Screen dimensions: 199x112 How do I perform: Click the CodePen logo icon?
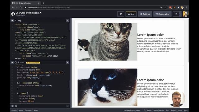point(13,14)
